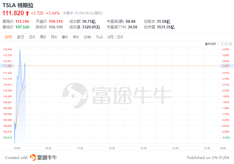
Task: Click the percent change +3.44%
Action: (53, 13)
